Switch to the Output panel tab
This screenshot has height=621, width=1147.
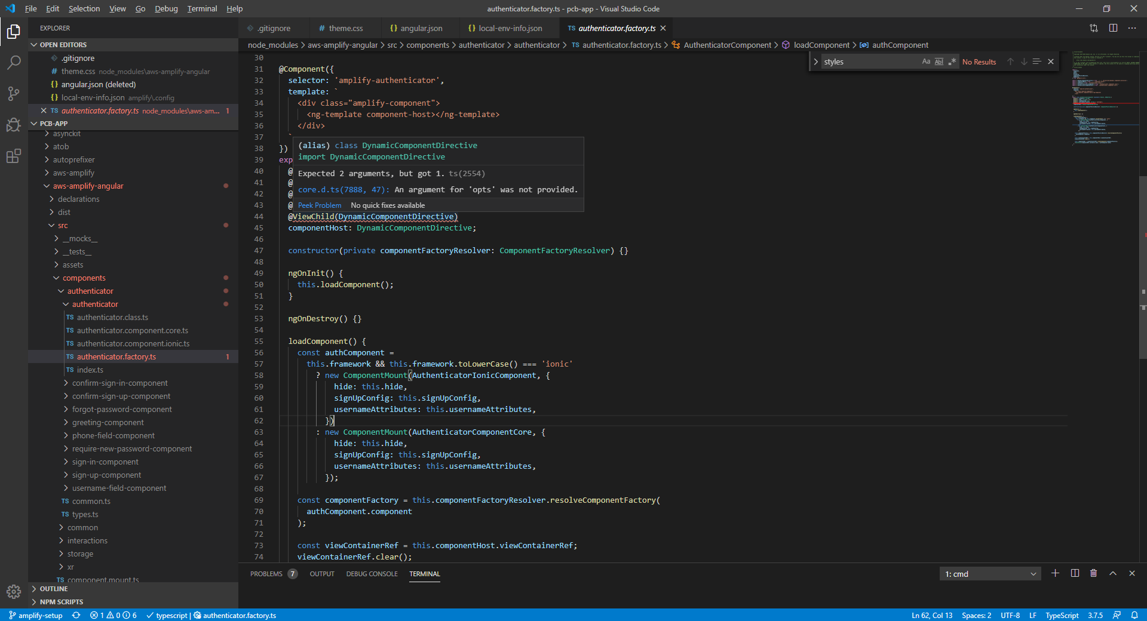pyautogui.click(x=322, y=574)
